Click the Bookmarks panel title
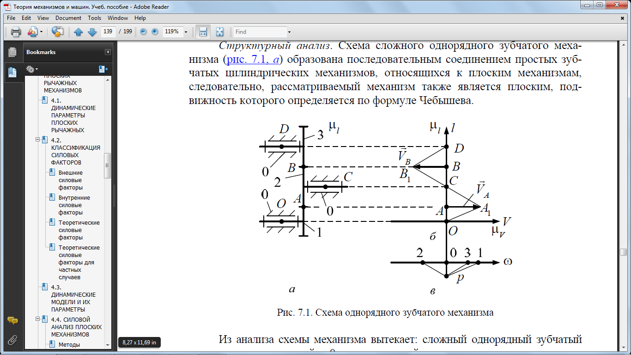631x355 pixels. pos(41,52)
